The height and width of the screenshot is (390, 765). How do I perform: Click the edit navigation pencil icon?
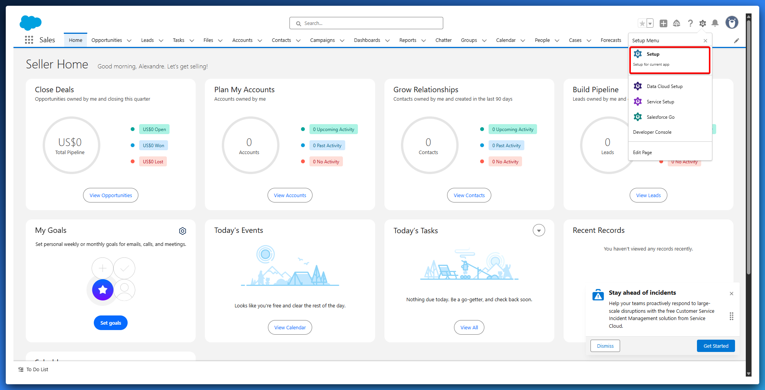pos(737,40)
